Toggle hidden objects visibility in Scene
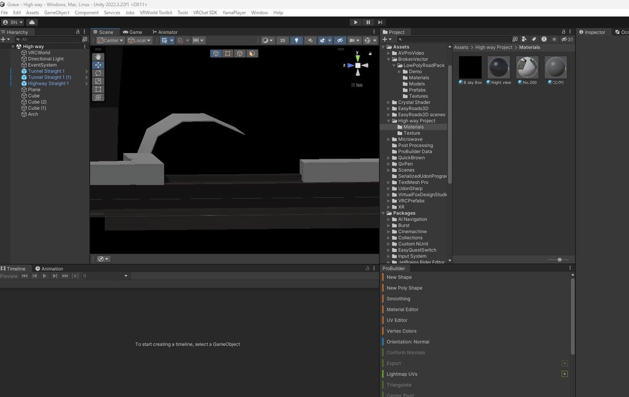 pos(340,40)
